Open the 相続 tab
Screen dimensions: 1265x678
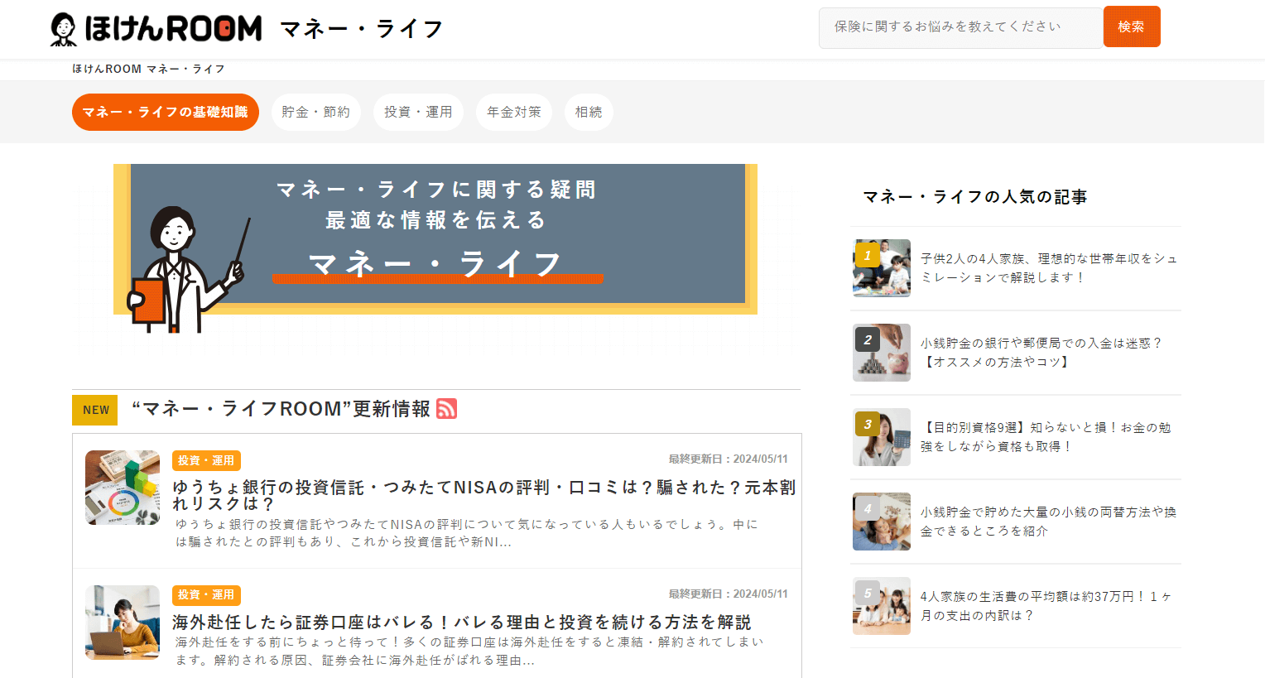pos(589,112)
